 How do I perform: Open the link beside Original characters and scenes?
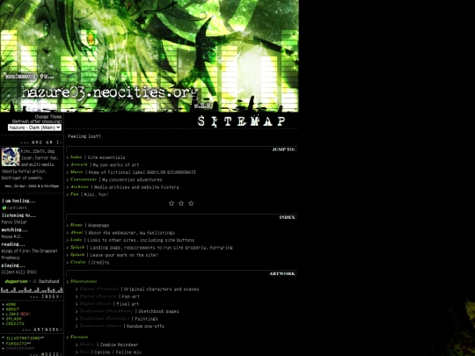coord(99,289)
